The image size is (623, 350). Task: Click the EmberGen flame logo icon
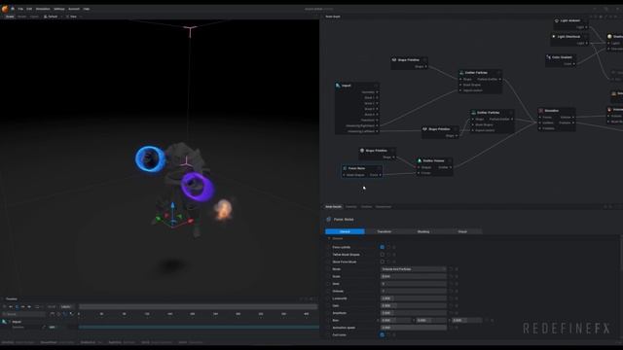point(5,9)
